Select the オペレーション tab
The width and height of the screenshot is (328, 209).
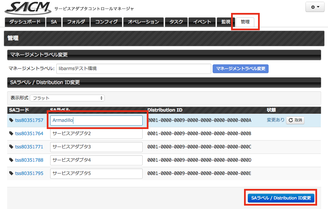click(x=143, y=22)
